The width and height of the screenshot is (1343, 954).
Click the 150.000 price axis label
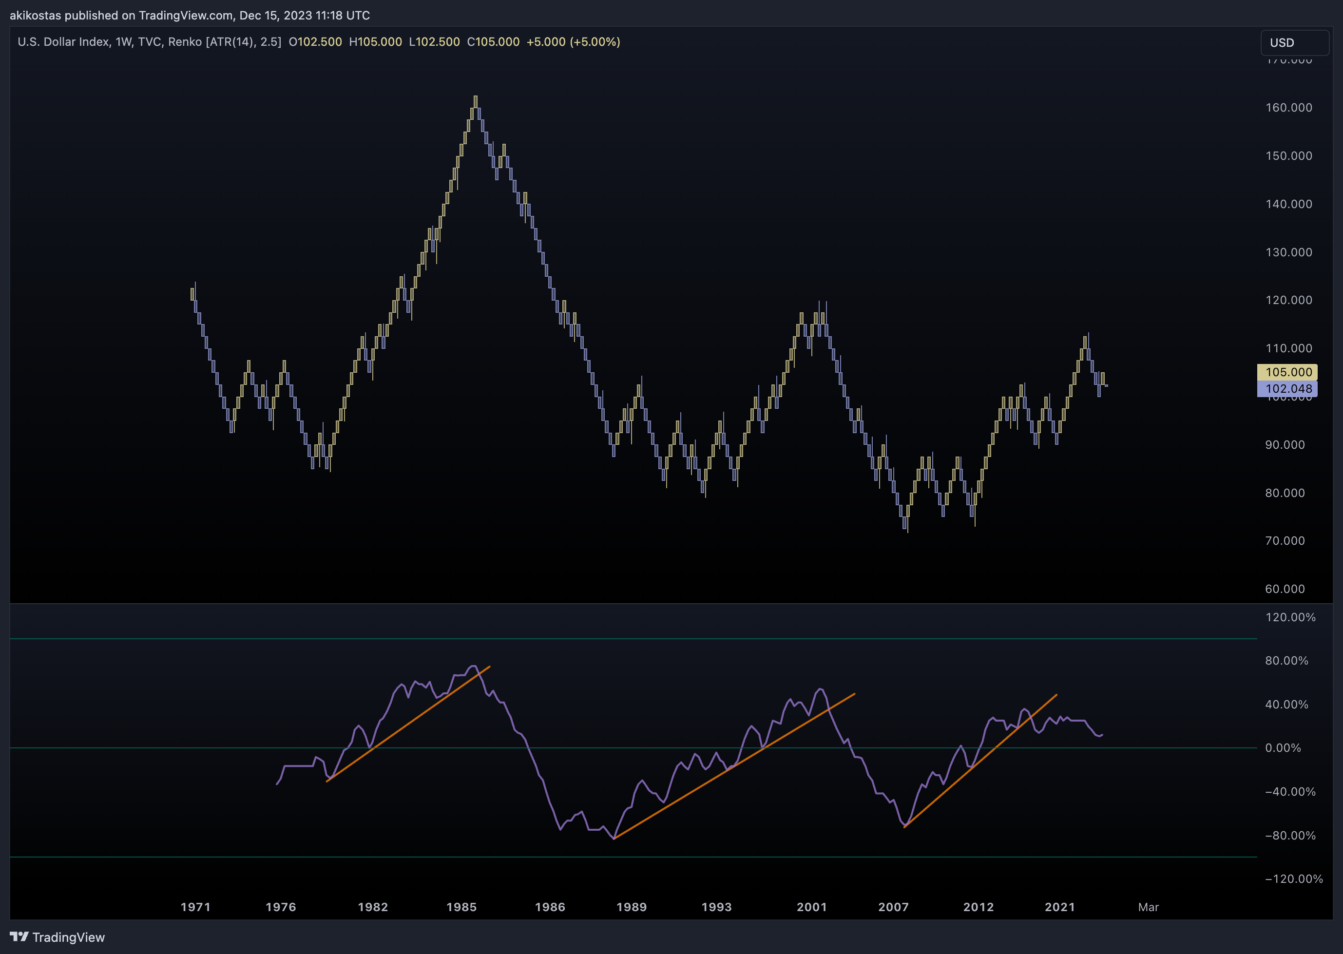coord(1288,156)
